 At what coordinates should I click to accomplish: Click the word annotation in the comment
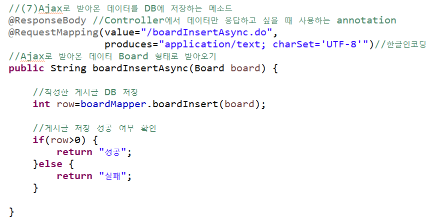pos(366,20)
